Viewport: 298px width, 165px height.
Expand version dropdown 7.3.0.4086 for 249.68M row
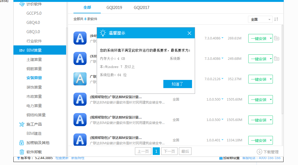pyautogui.click(x=222, y=58)
